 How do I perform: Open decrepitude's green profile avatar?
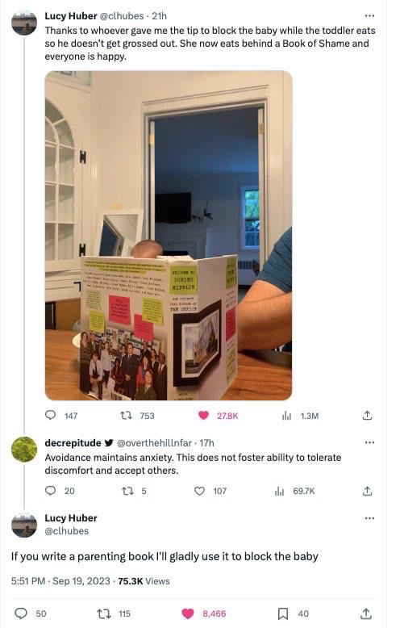coord(24,450)
